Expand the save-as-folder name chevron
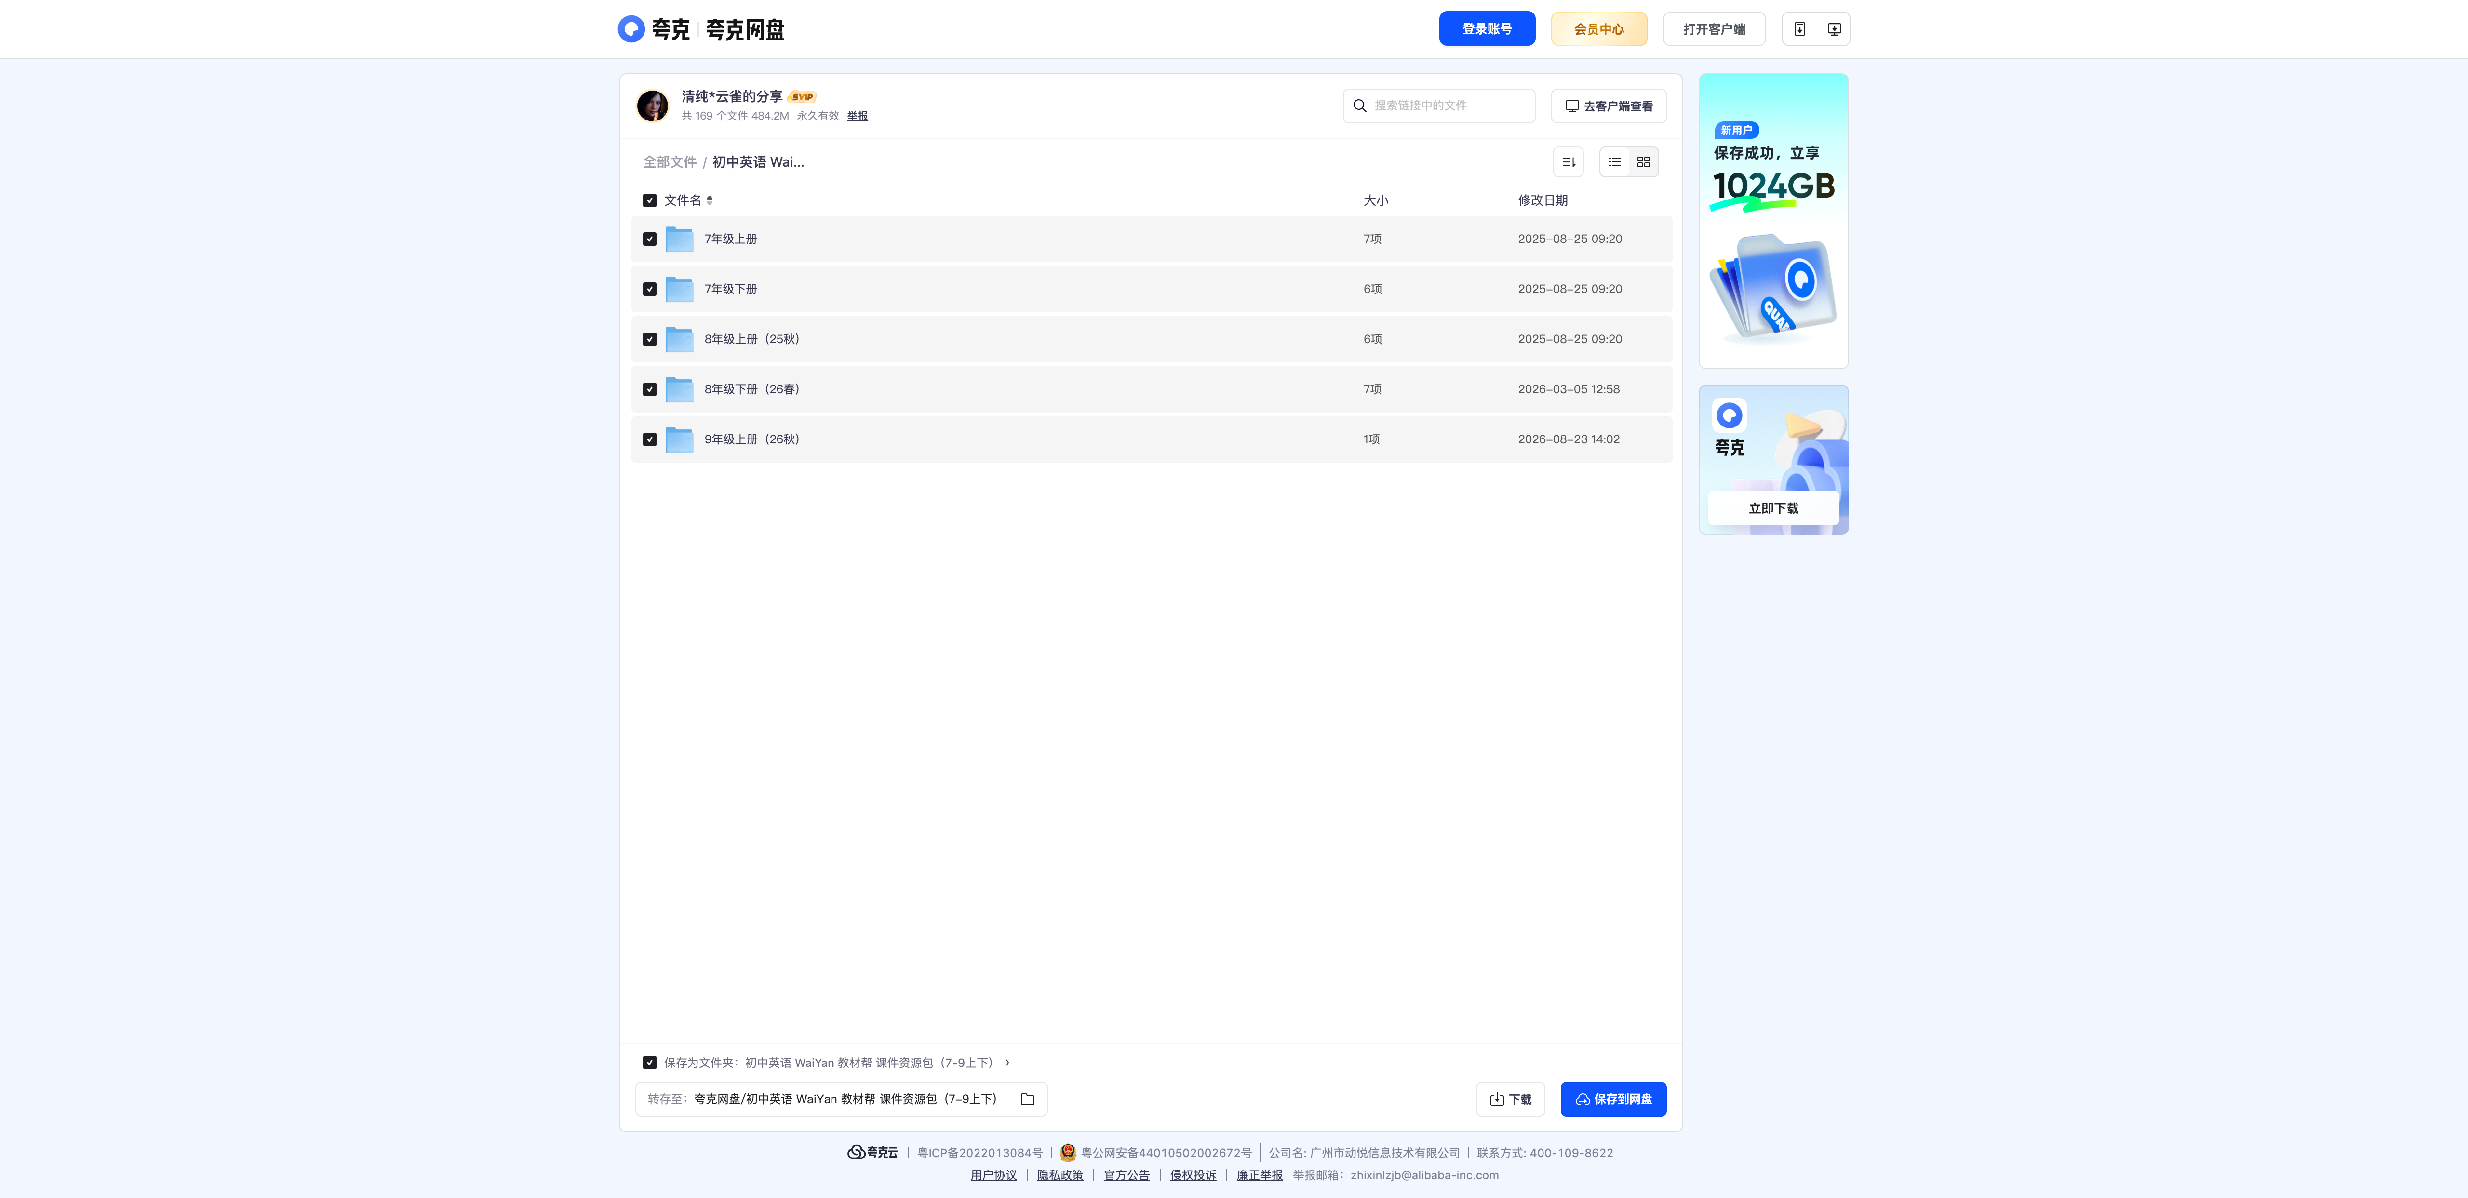The height and width of the screenshot is (1198, 2468). pos(1007,1062)
